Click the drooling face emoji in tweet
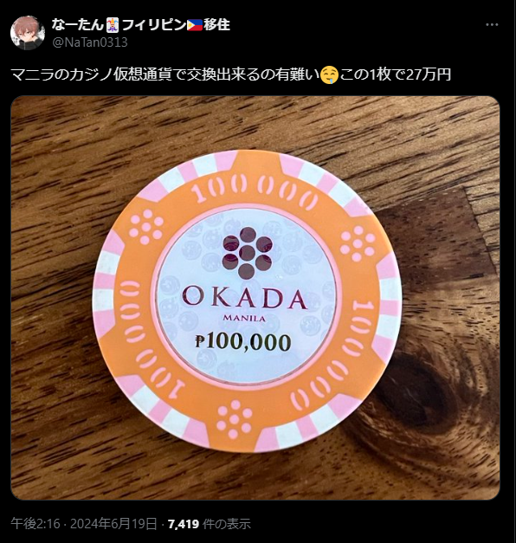Screen dimensions: 516x543 (x=329, y=75)
